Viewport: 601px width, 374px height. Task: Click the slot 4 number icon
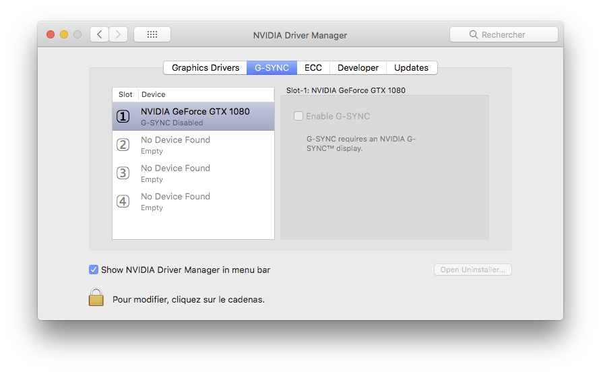coord(123,201)
